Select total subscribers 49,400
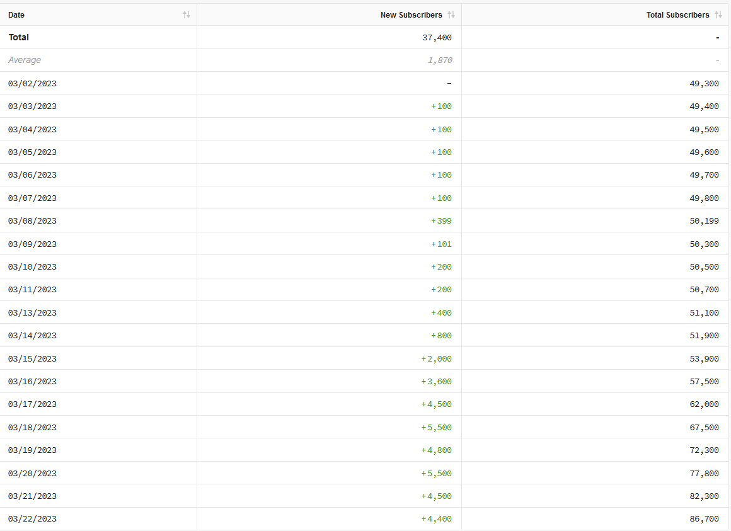Screen dimensions: 731x531 click(x=704, y=106)
